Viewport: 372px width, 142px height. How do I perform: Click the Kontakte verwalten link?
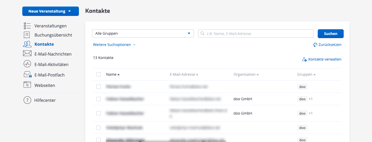(x=322, y=59)
